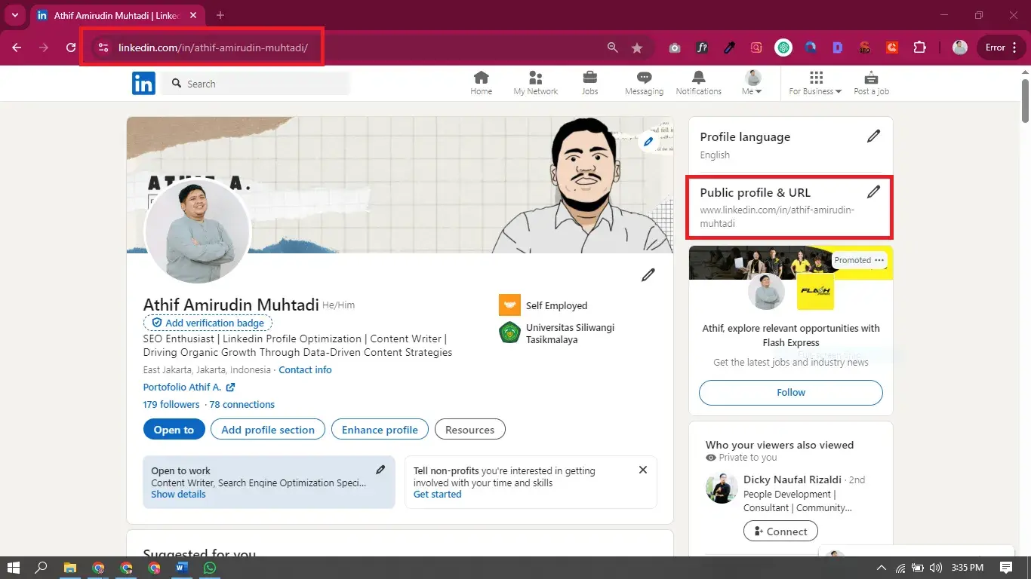Follow Flash Express
Viewport: 1031px width, 579px height.
tap(791, 393)
